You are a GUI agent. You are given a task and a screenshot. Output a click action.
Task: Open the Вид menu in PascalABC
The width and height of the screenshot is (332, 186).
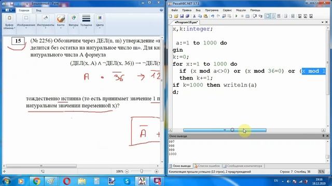[198, 10]
